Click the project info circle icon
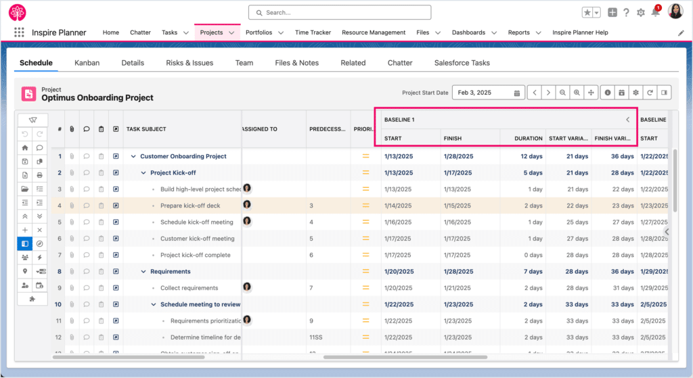Screen dimensions: 693x378 (x=608, y=92)
